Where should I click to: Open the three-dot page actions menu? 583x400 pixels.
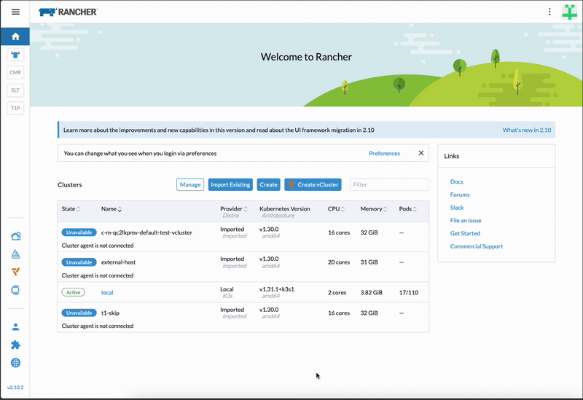tap(549, 12)
